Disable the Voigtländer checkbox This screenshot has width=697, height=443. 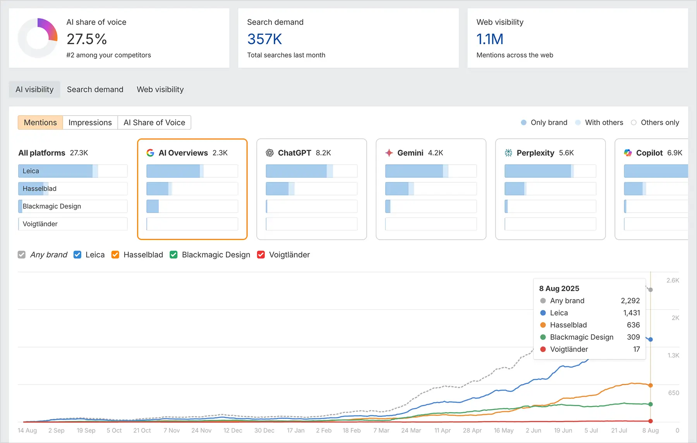click(x=261, y=254)
